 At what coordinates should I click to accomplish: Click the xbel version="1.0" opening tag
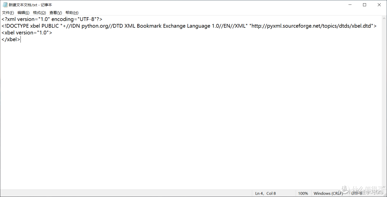coord(27,33)
